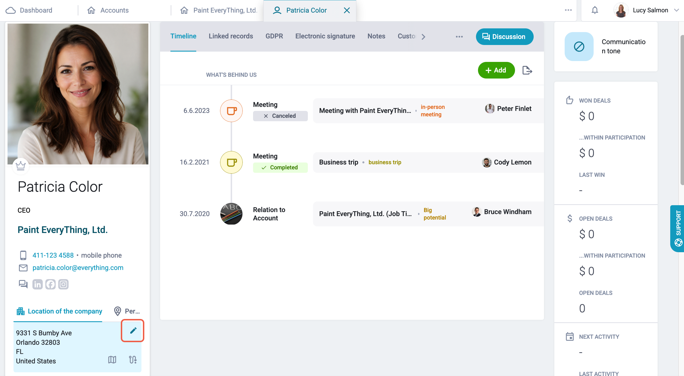Viewport: 684px width, 376px height.
Task: Click the route directions icon
Action: pos(133,359)
